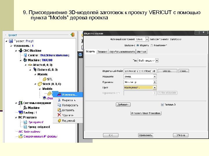Choose Вставить from context menu
This screenshot has height=156, width=209.
[68, 110]
